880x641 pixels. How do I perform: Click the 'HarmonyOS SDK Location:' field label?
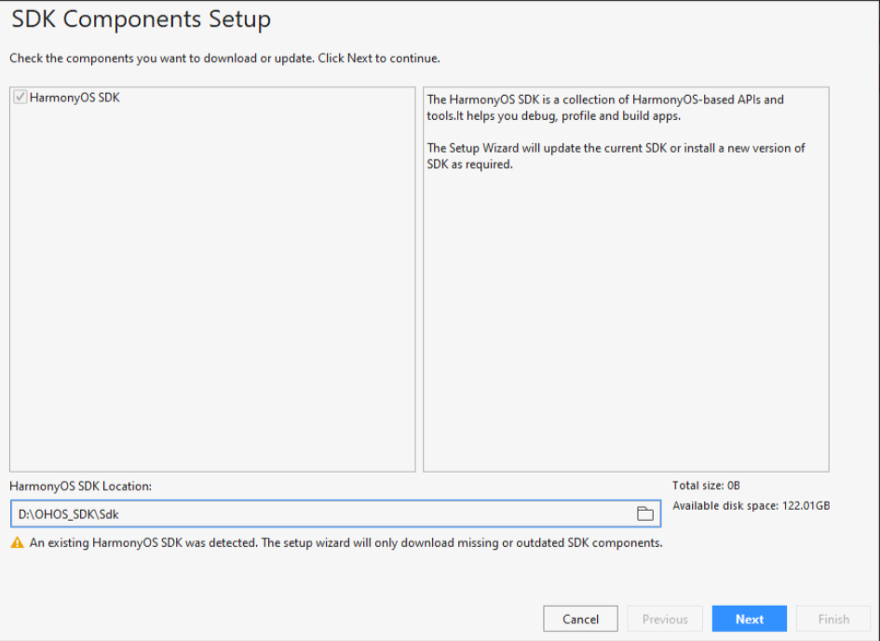point(80,486)
